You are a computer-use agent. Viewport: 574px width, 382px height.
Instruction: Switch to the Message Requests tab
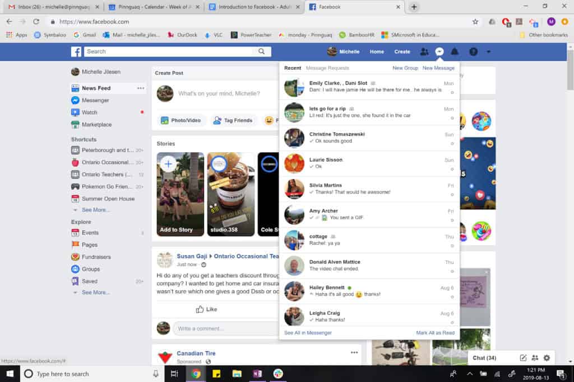pos(327,68)
